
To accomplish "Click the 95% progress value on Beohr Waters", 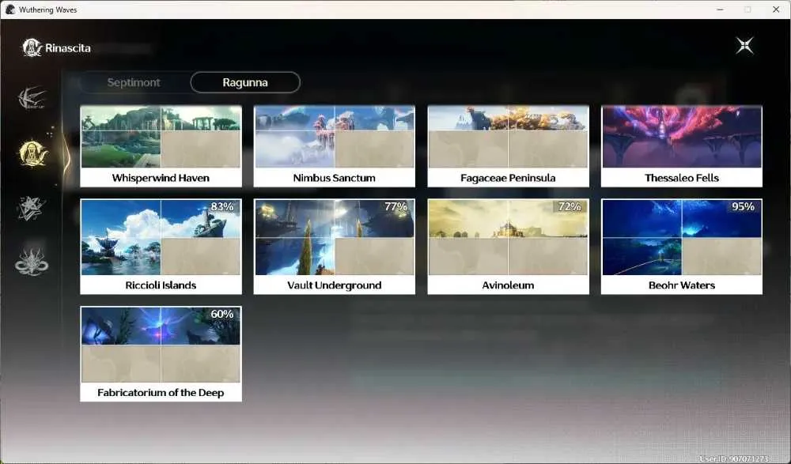I will (x=743, y=207).
